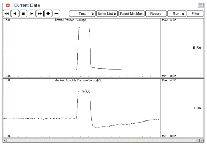Zoom out with the minus button
The image size is (207, 145).
click(x=56, y=14)
